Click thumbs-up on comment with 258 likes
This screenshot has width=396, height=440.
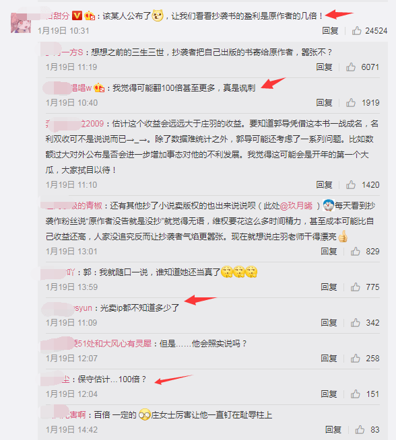356,358
